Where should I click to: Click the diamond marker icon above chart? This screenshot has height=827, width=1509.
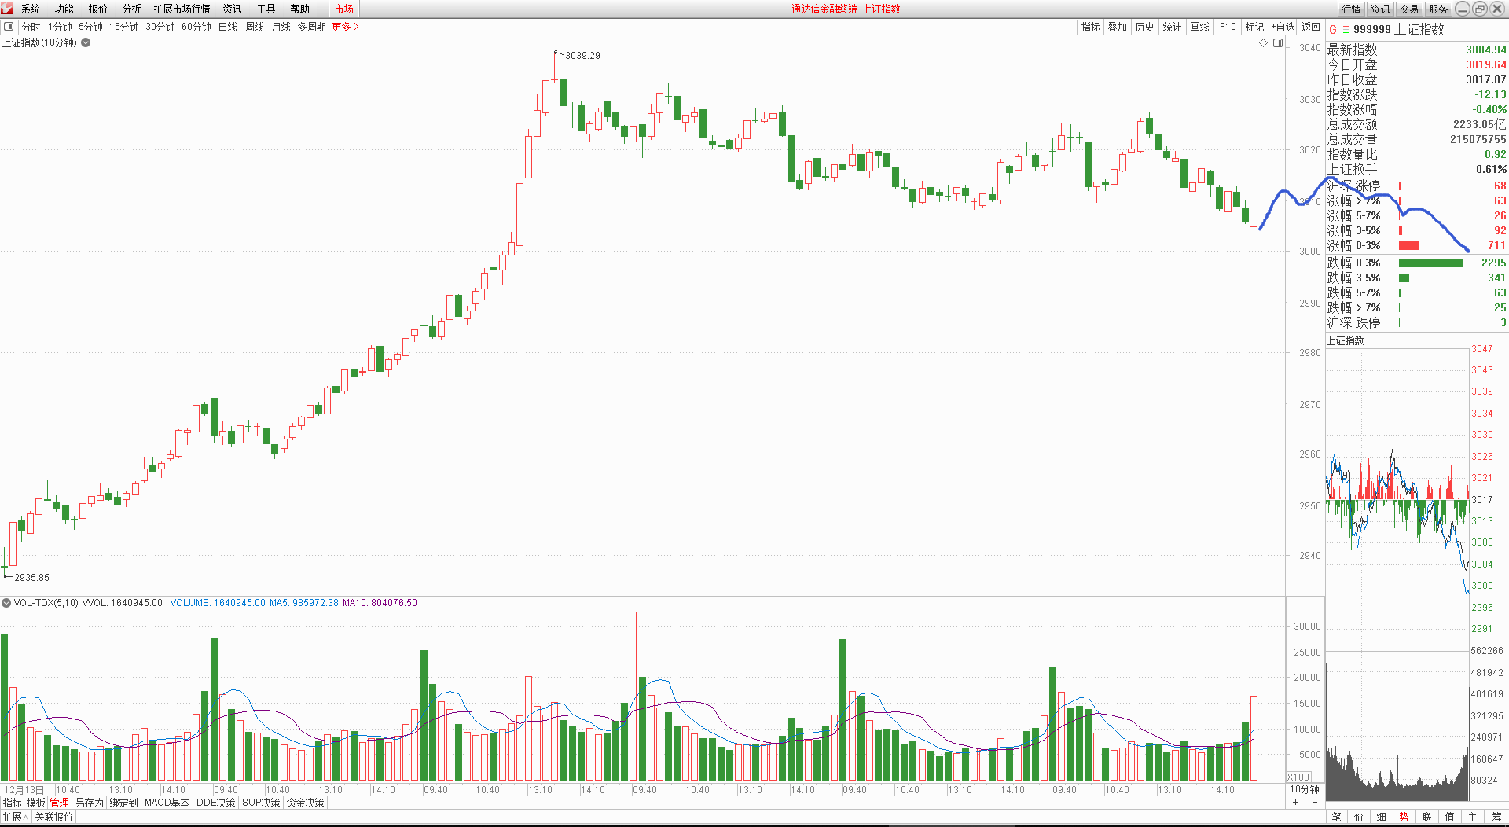pyautogui.click(x=1264, y=43)
